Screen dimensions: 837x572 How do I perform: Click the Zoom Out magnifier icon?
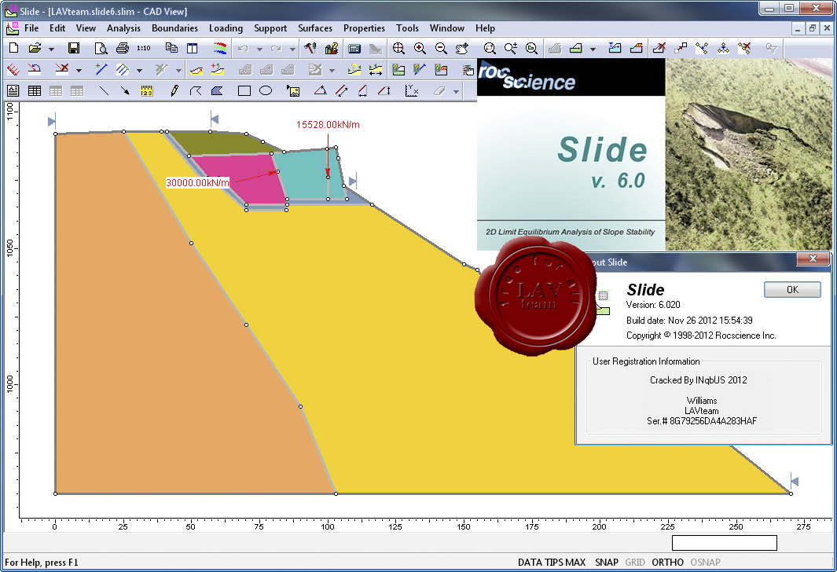(441, 49)
